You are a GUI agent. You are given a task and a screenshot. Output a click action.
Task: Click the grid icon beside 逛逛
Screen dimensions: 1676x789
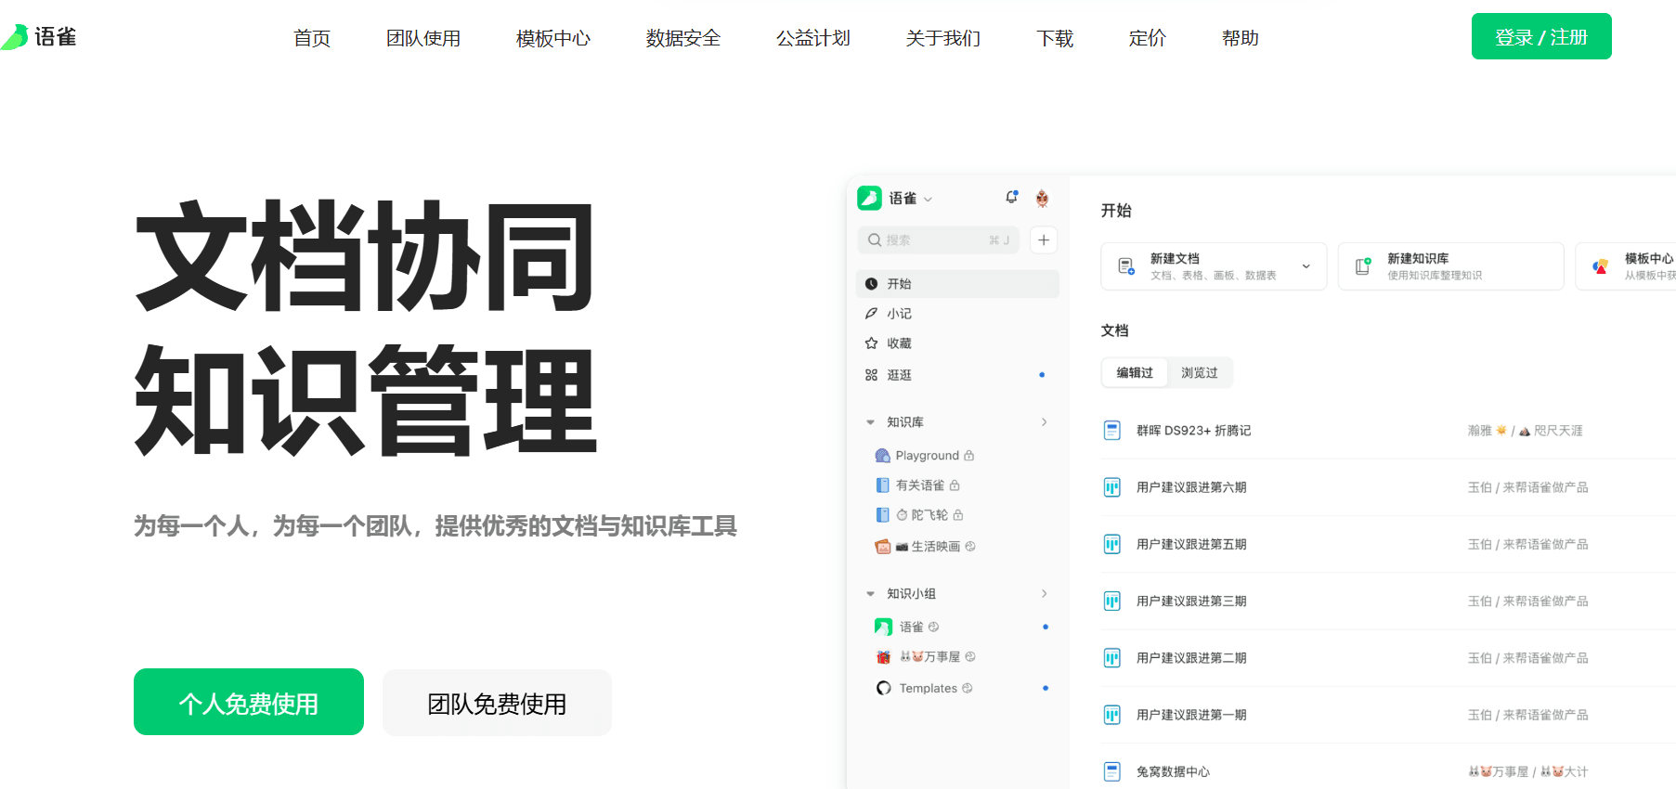pos(871,375)
